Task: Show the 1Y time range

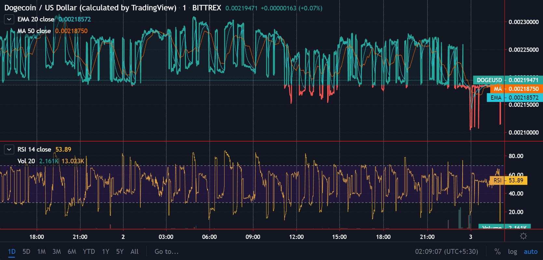Action: 105,252
